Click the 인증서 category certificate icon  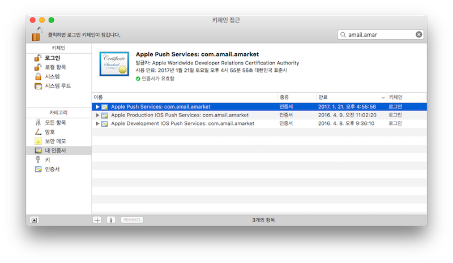(x=38, y=169)
